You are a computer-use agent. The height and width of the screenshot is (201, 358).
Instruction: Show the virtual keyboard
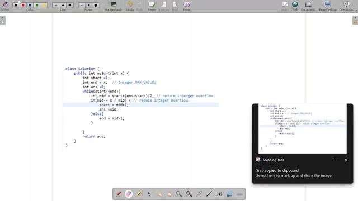tap(239, 194)
